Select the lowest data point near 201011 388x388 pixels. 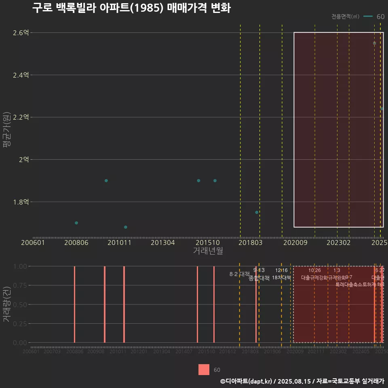(125, 227)
